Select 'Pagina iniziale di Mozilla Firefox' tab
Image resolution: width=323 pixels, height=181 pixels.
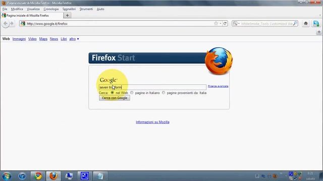32,16
